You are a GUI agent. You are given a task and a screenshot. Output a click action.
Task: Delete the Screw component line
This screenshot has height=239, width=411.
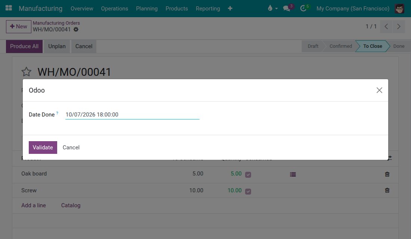pyautogui.click(x=387, y=190)
